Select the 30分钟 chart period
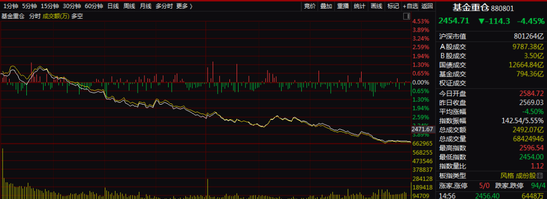 point(72,6)
